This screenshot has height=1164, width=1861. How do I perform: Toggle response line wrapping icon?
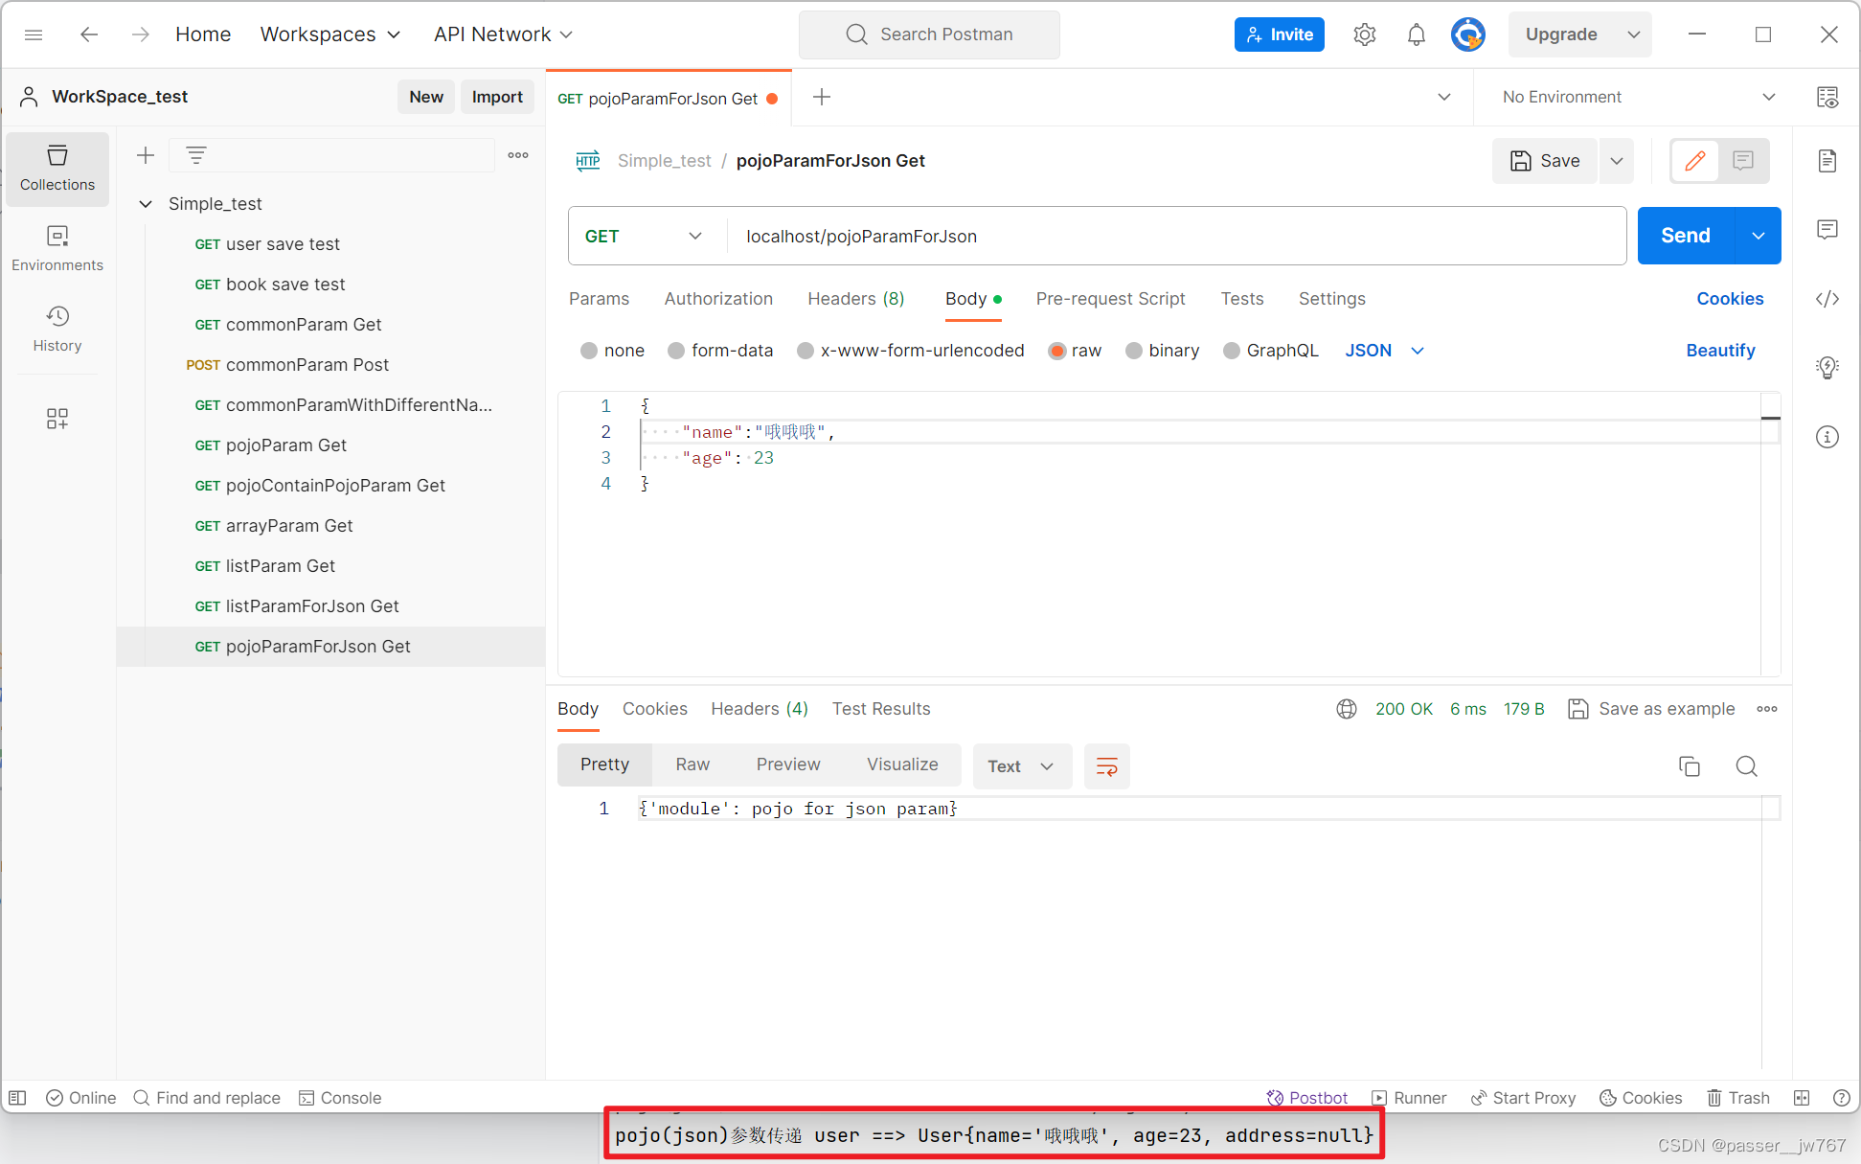pyautogui.click(x=1107, y=766)
